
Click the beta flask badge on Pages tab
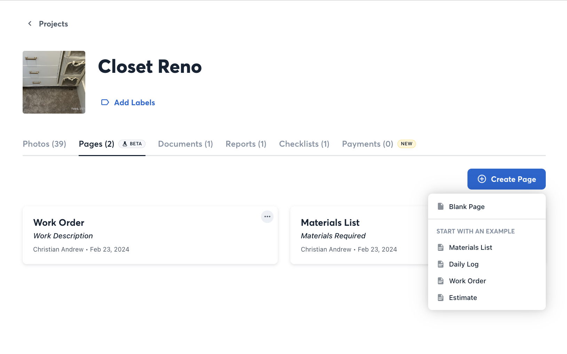tap(132, 144)
